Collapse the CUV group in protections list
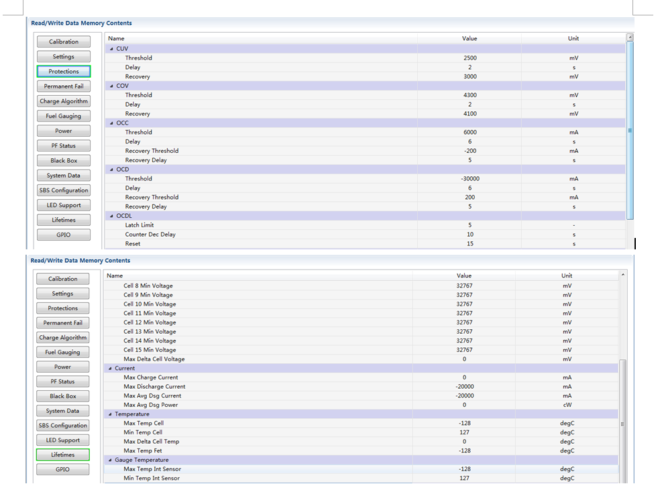 pos(111,49)
